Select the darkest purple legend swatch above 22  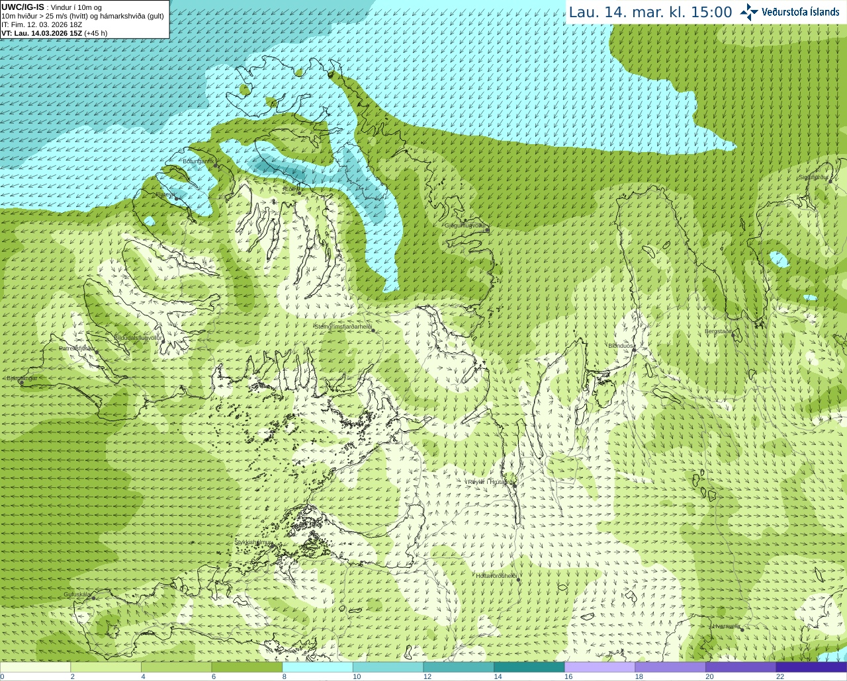[x=811, y=667]
